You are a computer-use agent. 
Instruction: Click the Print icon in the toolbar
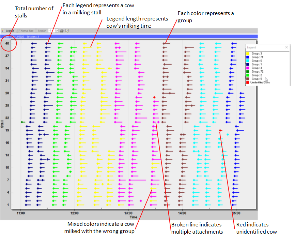click(62, 31)
